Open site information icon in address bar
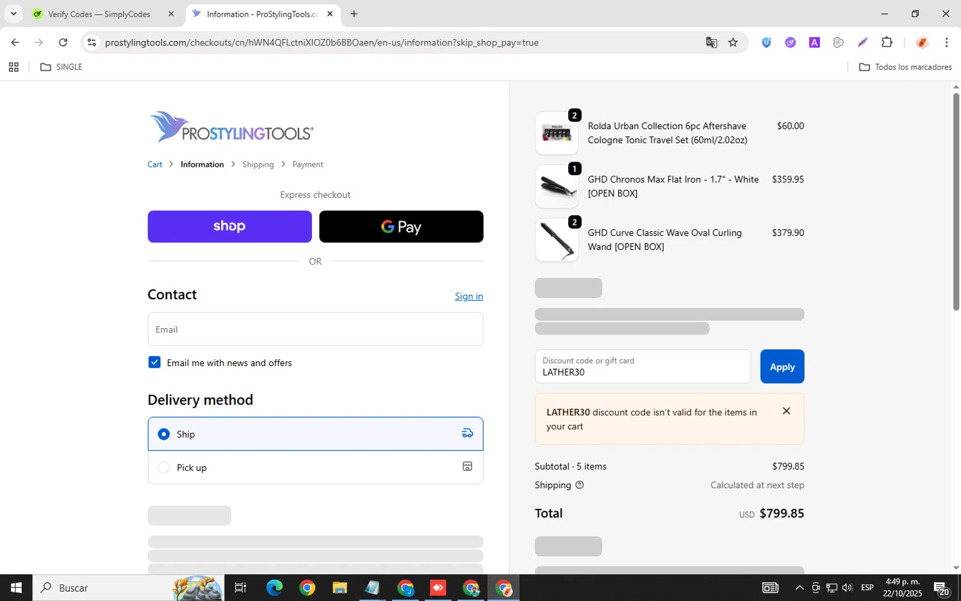Viewport: 961px width, 601px height. [x=92, y=42]
